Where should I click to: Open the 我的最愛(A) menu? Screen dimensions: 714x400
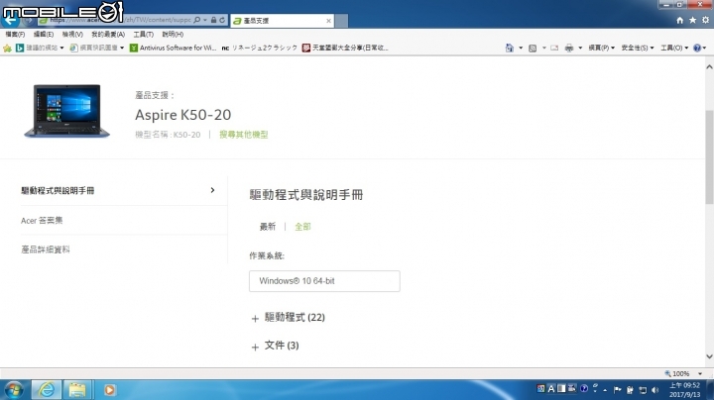(108, 34)
